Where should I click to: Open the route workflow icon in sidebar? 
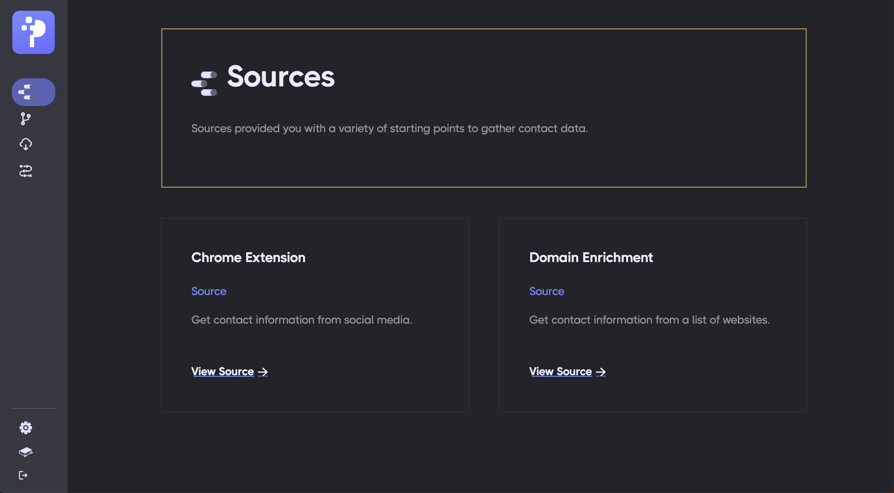(x=26, y=171)
